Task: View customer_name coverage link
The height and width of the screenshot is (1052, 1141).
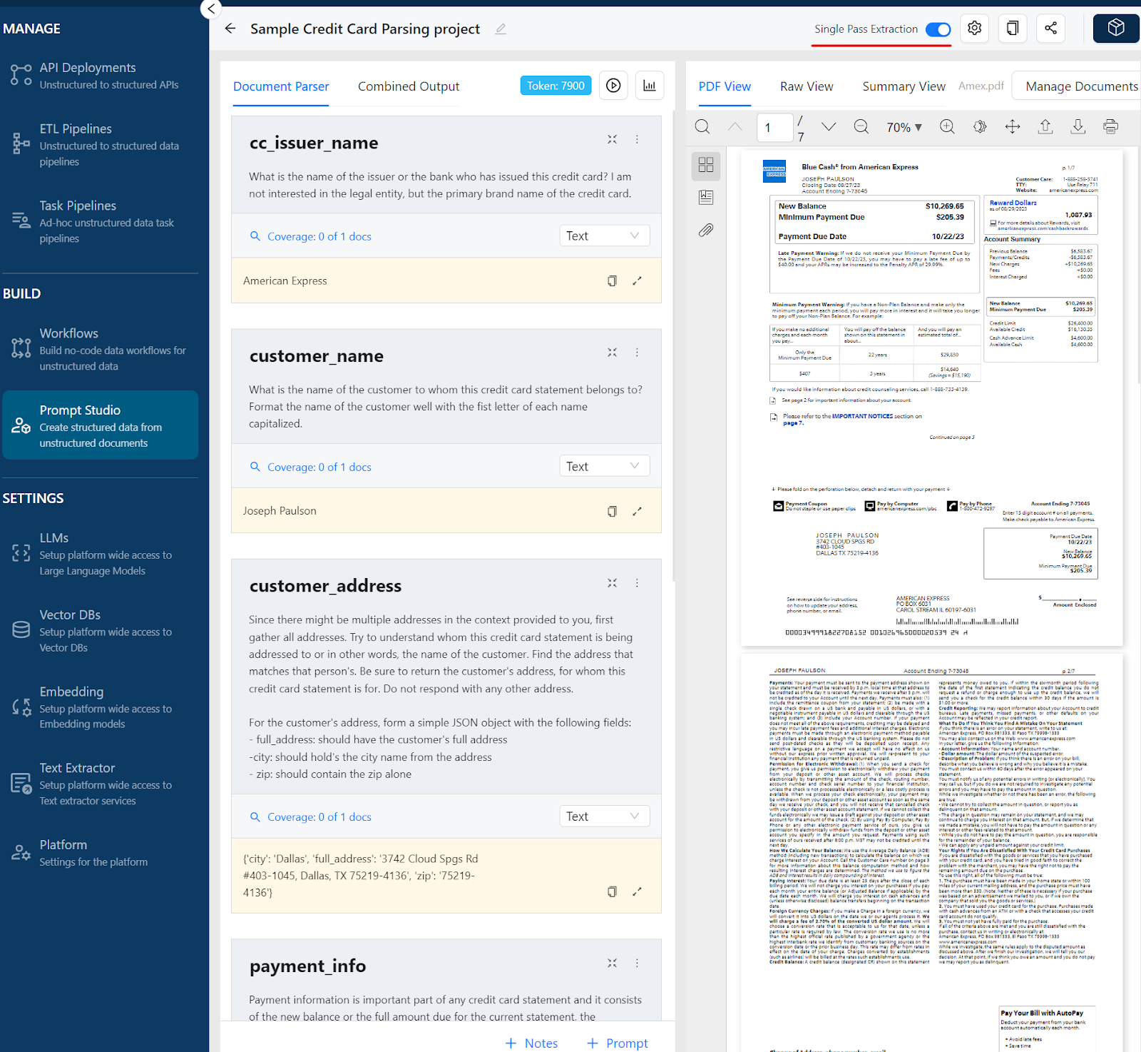Action: tap(311, 467)
